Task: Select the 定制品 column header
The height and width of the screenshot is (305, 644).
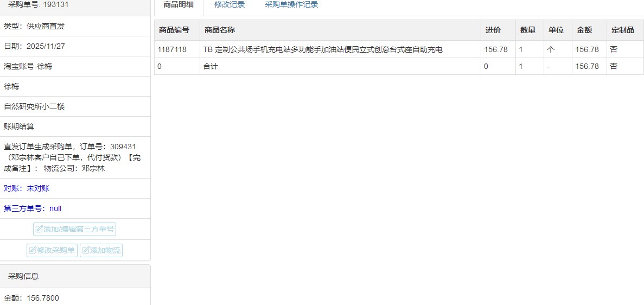Action: click(x=622, y=30)
